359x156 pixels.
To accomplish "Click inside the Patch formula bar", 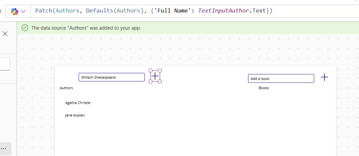I will [x=195, y=11].
